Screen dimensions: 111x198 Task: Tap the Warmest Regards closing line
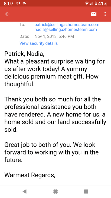(30, 175)
